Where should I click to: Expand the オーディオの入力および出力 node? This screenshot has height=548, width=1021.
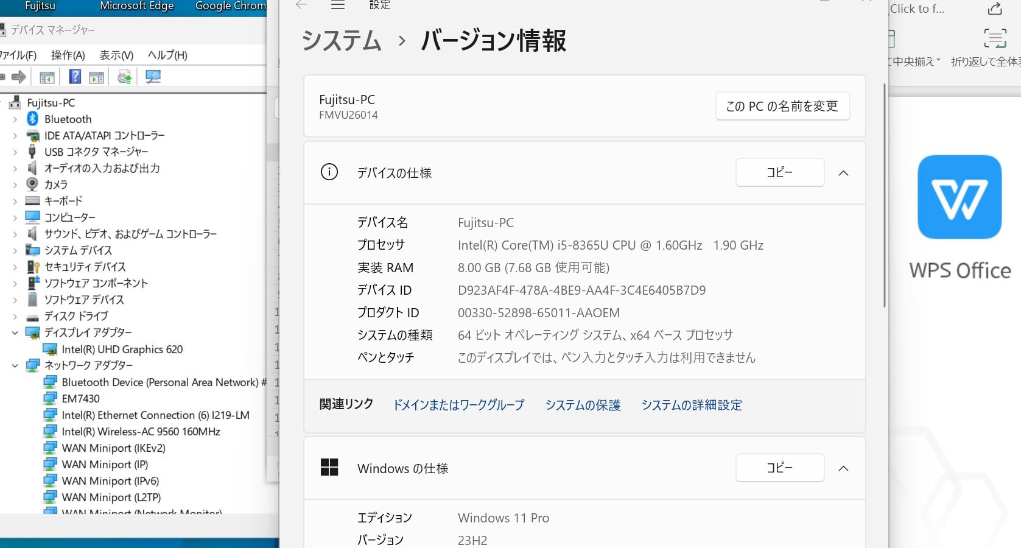[15, 169]
